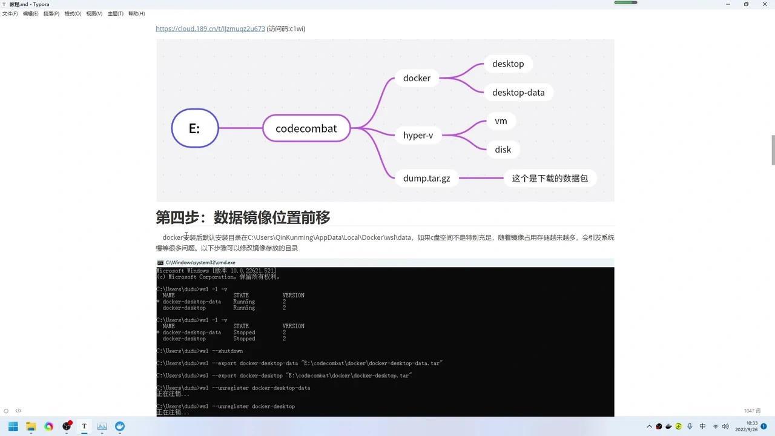Click the 中 input method indicator
Image resolution: width=775 pixels, height=436 pixels.
[x=701, y=426]
